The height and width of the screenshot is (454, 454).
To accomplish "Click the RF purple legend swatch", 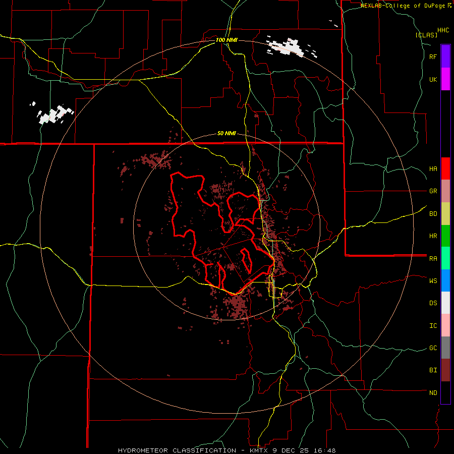I will tap(445, 56).
